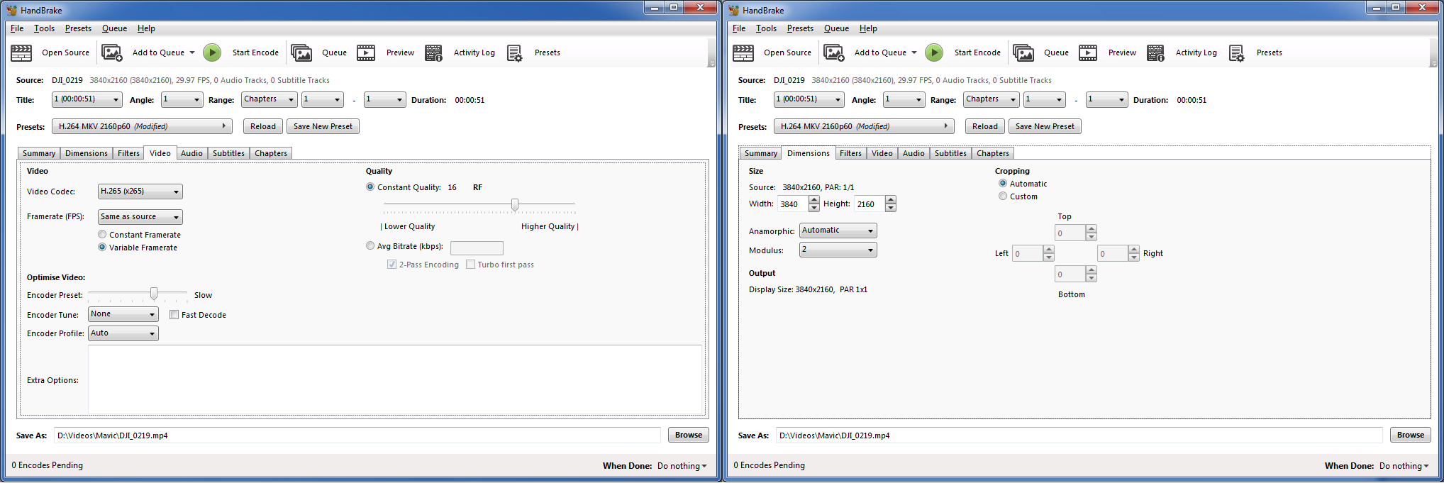Toggle Fast Decode checkbox
Image resolution: width=1444 pixels, height=483 pixels.
pyautogui.click(x=174, y=315)
